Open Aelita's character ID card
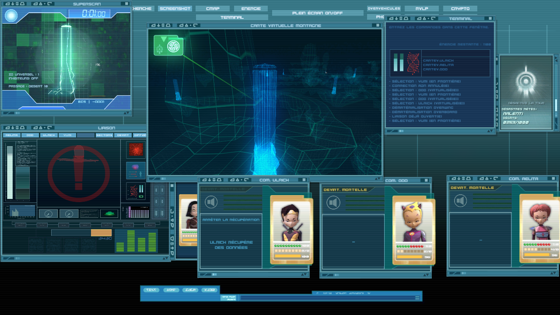The width and height of the screenshot is (560, 315). [x=540, y=228]
